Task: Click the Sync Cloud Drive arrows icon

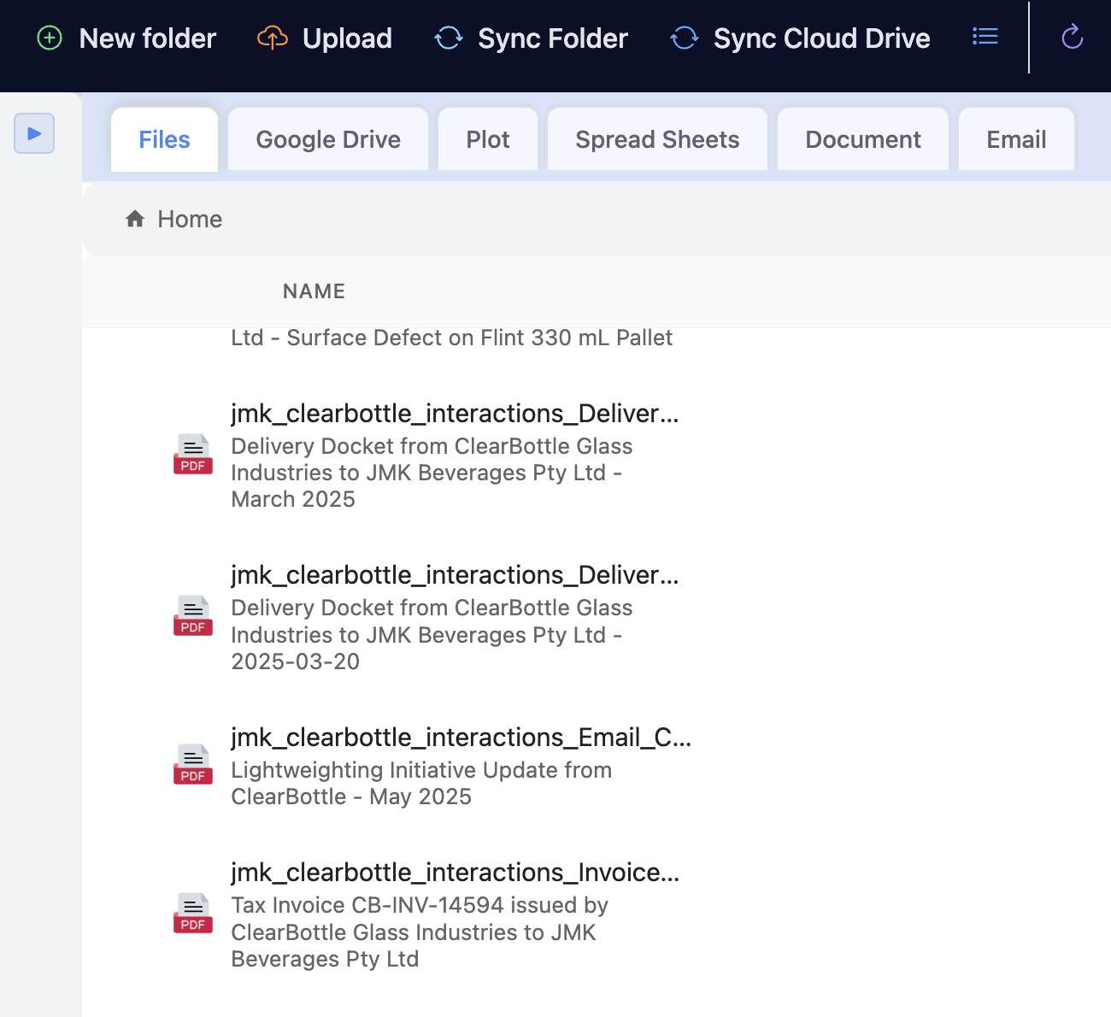Action: pyautogui.click(x=684, y=38)
